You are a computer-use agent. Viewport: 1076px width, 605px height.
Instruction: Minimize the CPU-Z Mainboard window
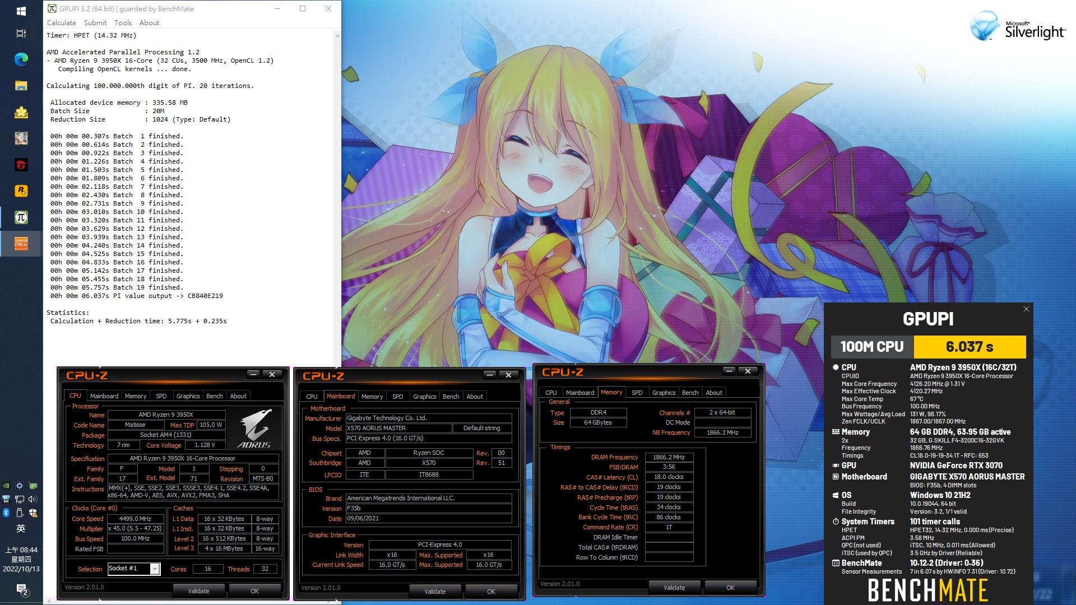coord(490,375)
